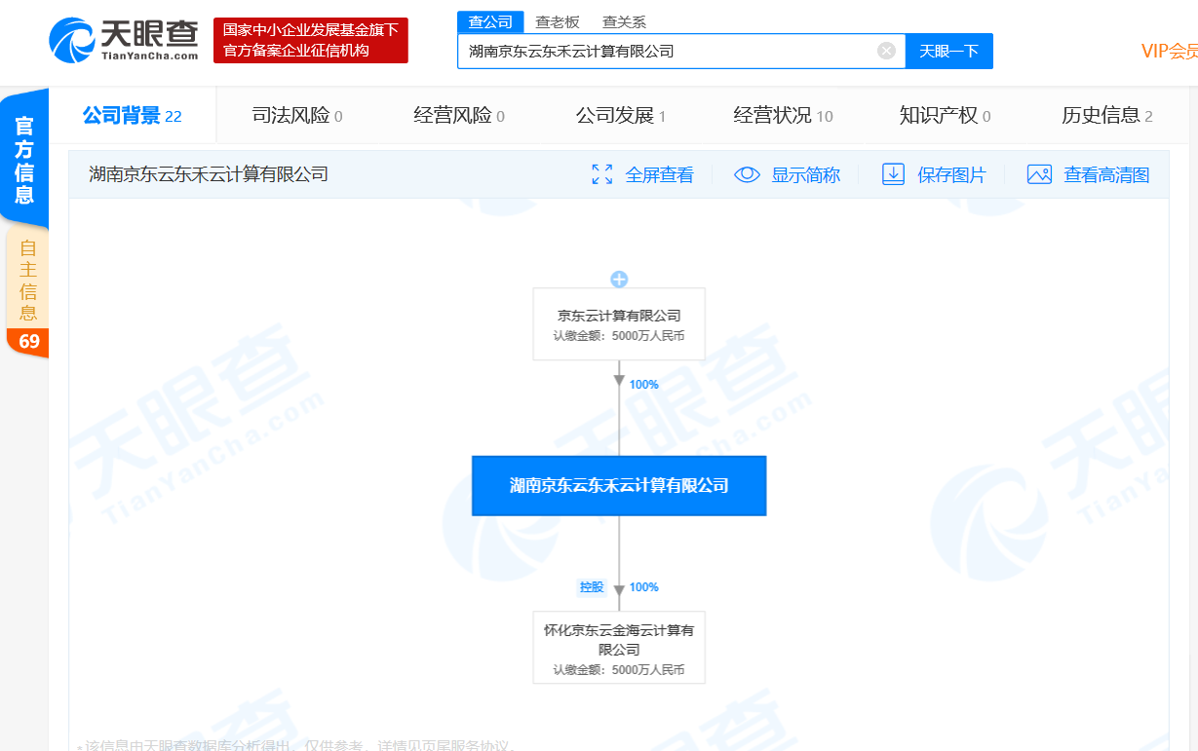
Task: Click the save image download icon
Action: click(x=893, y=174)
